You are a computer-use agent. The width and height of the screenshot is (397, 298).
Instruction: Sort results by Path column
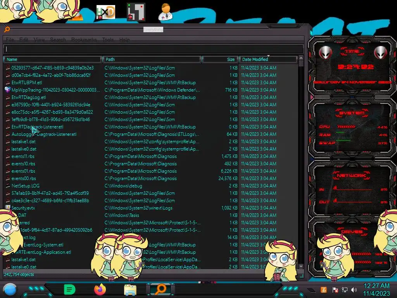coord(152,59)
